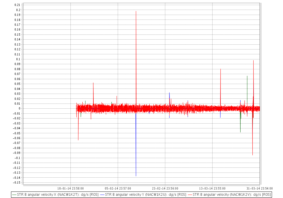Screen dimensions: 283x198
Task: Click the green spike reaching 0.065
Action: coord(247,76)
